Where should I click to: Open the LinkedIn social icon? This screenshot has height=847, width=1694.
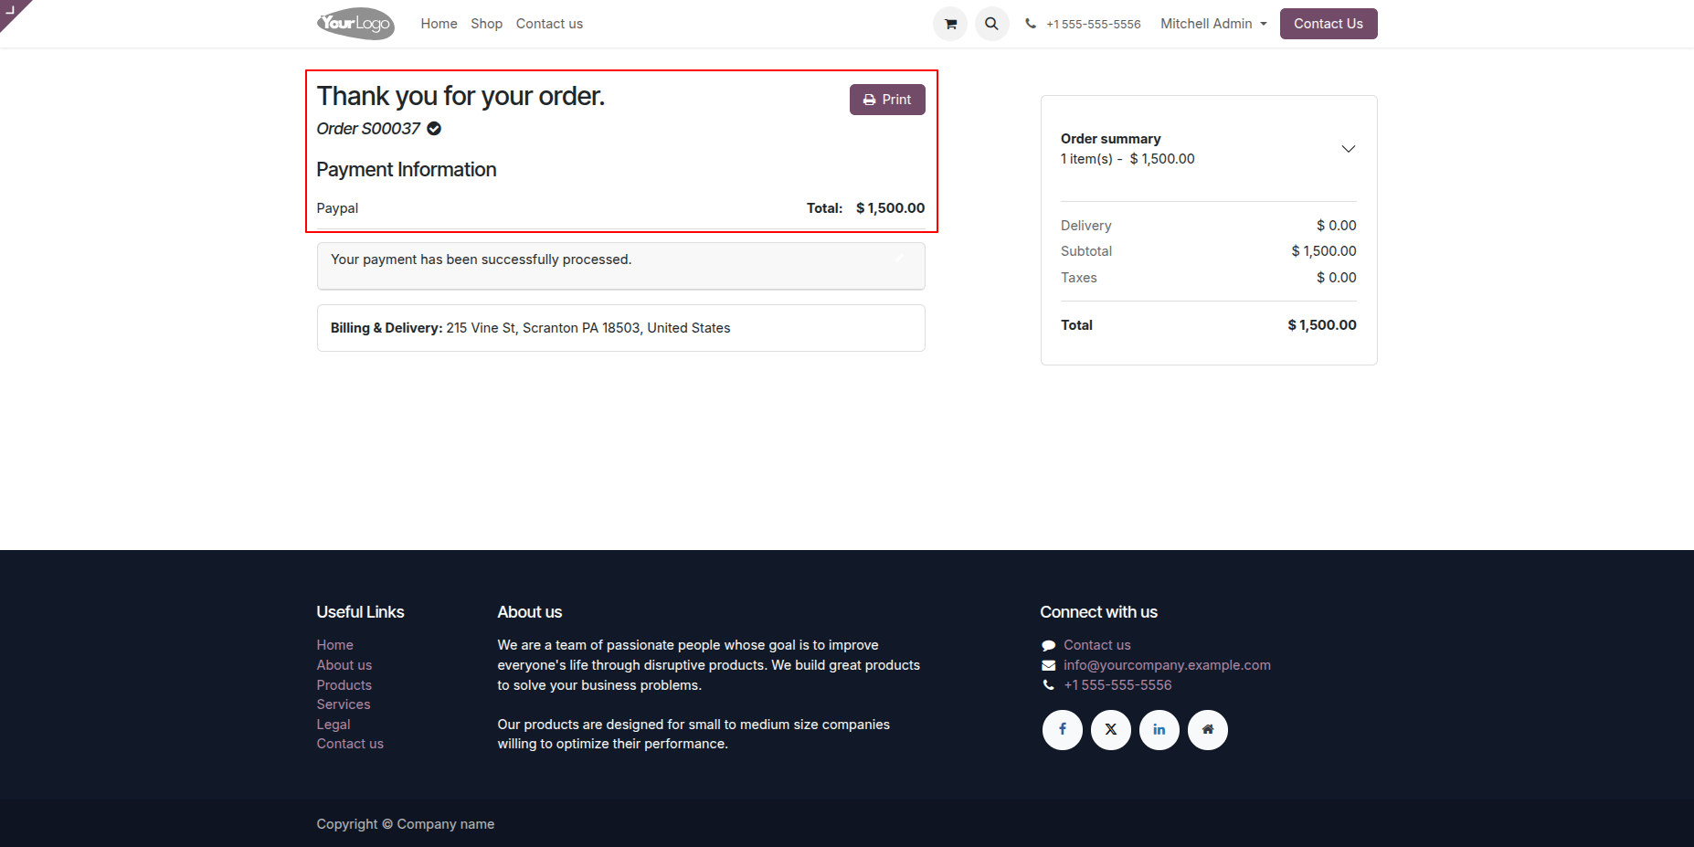point(1159,729)
